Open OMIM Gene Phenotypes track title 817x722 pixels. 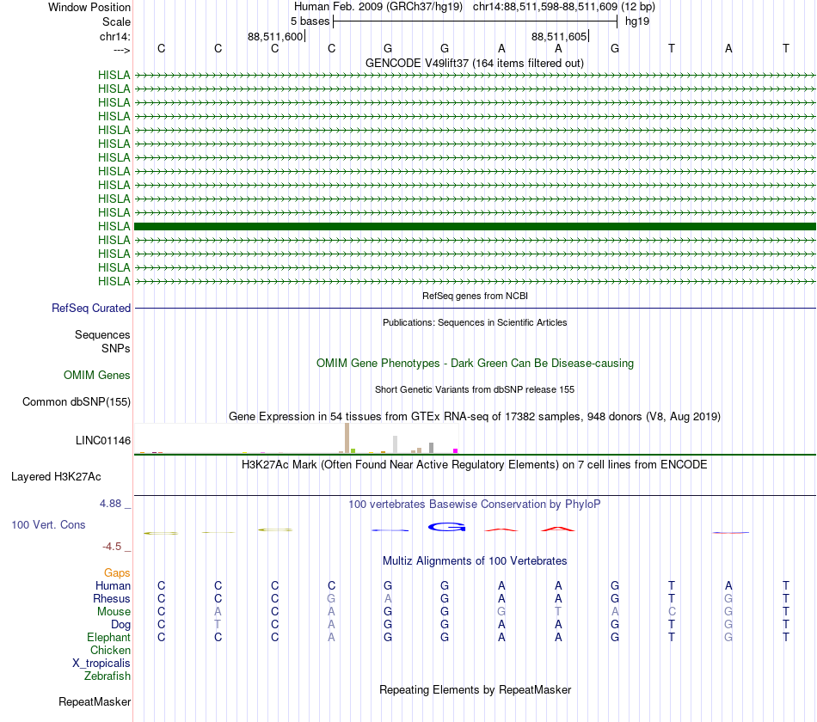(475, 363)
